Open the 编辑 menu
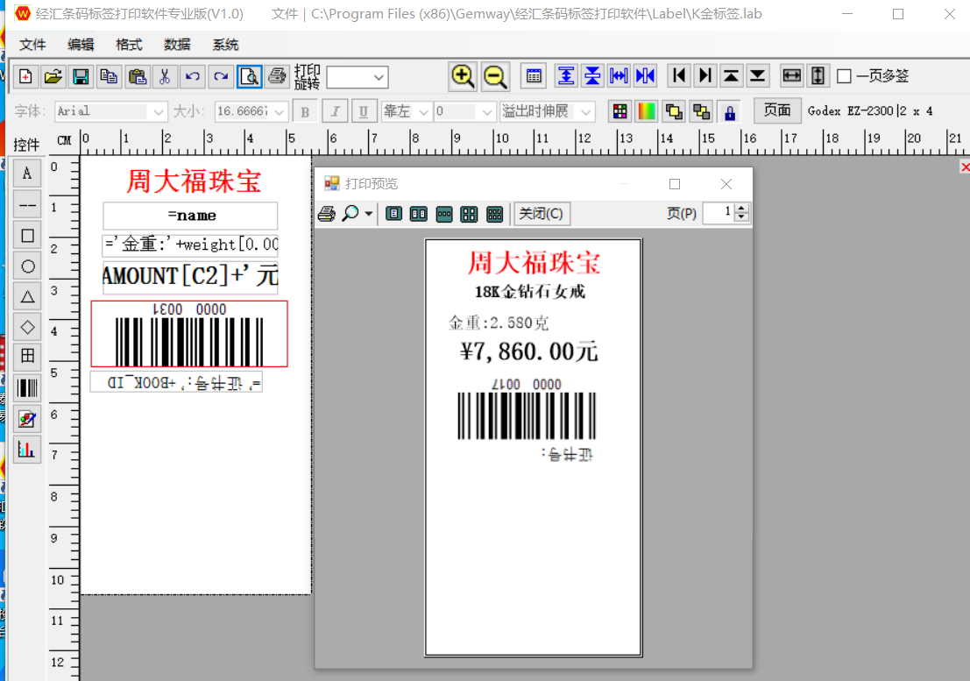Image resolution: width=970 pixels, height=681 pixels. 81,45
